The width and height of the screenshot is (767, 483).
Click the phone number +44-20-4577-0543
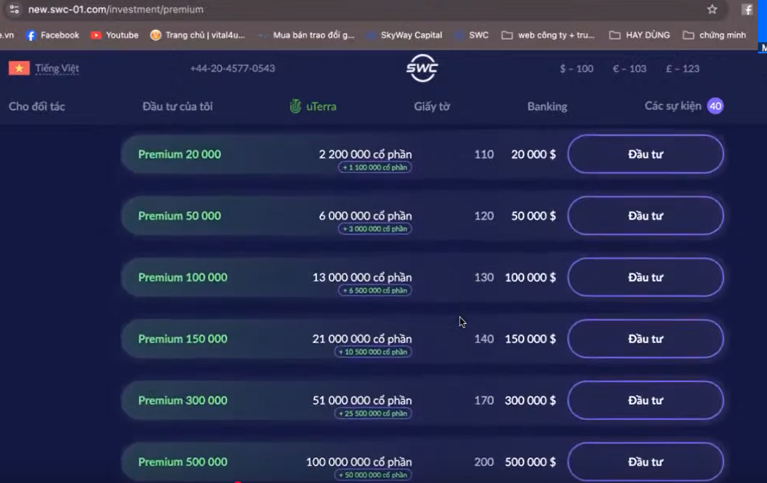pyautogui.click(x=233, y=68)
